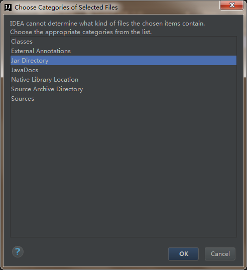This screenshot has height=270, width=247.
Task: Pick the JavaDocs category
Action: tap(124, 70)
